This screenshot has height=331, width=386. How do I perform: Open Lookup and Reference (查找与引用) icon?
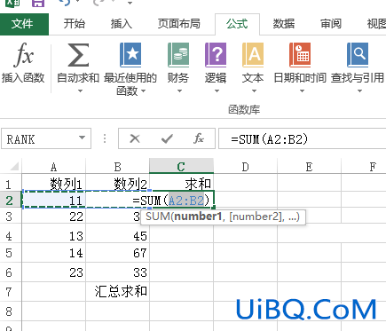358,55
